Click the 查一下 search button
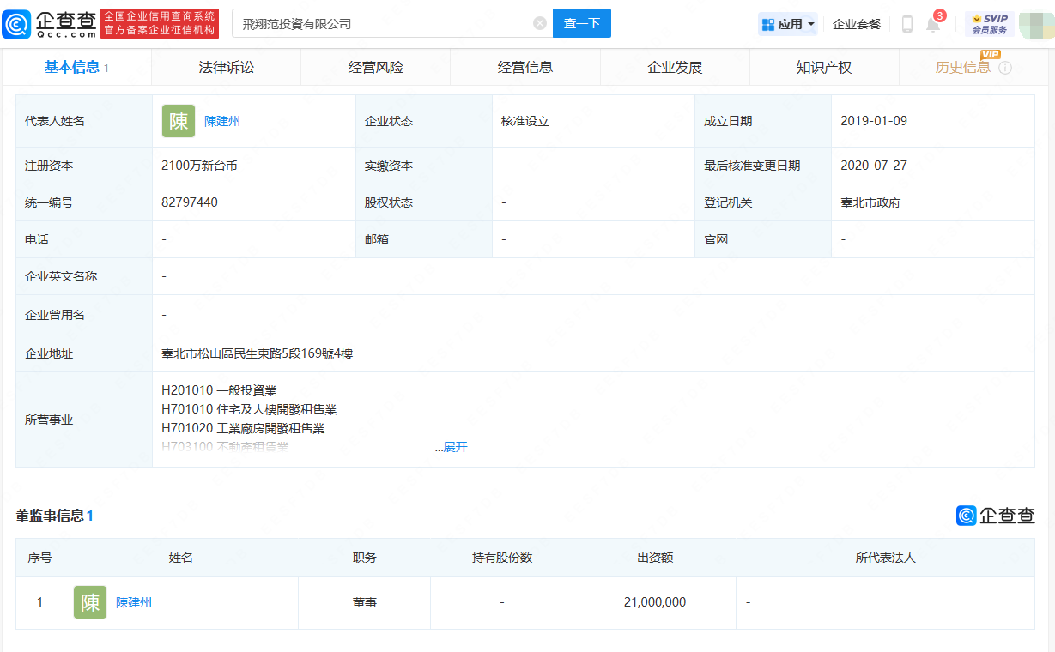This screenshot has height=652, width=1055. [581, 23]
